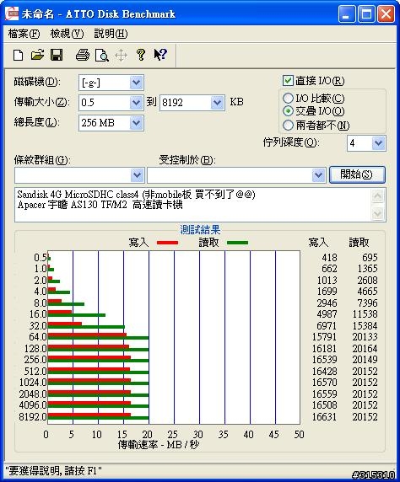The height and width of the screenshot is (482, 400).
Task: Minimize the ATTO Disk Benchmark window
Action: click(347, 14)
